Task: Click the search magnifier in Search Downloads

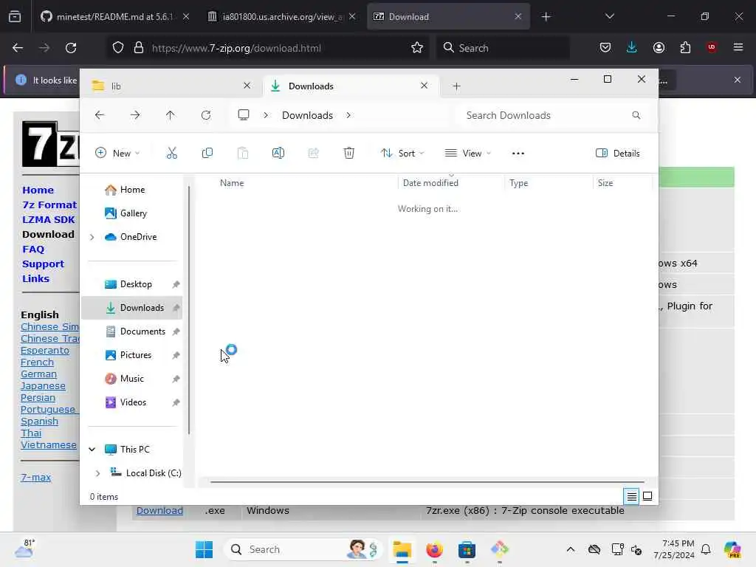Action: 636,115
